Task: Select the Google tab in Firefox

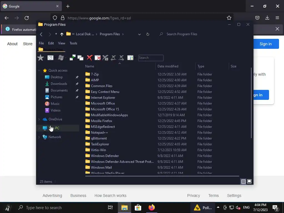Action: pyautogui.click(x=31, y=6)
